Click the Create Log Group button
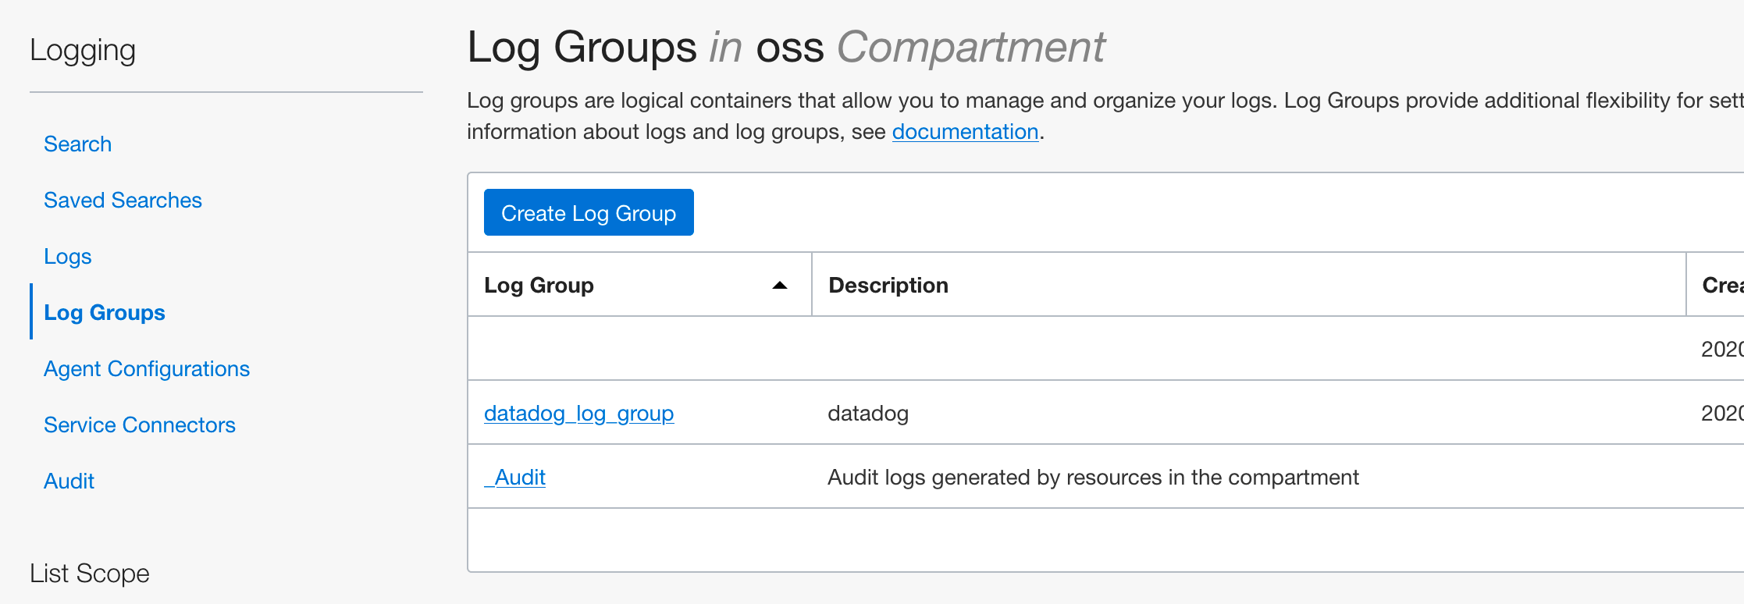The height and width of the screenshot is (604, 1744). pyautogui.click(x=589, y=213)
